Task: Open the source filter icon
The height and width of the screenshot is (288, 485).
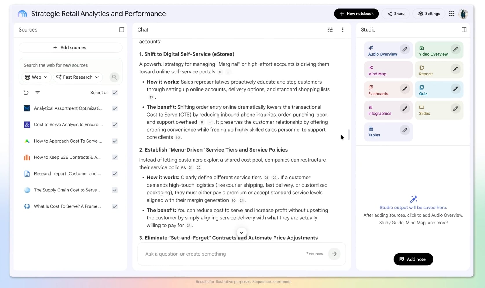Action: pos(37,93)
